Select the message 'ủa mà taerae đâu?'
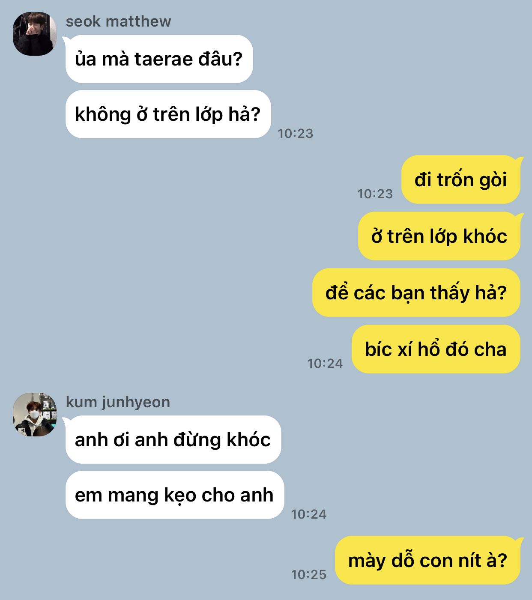 tap(159, 59)
